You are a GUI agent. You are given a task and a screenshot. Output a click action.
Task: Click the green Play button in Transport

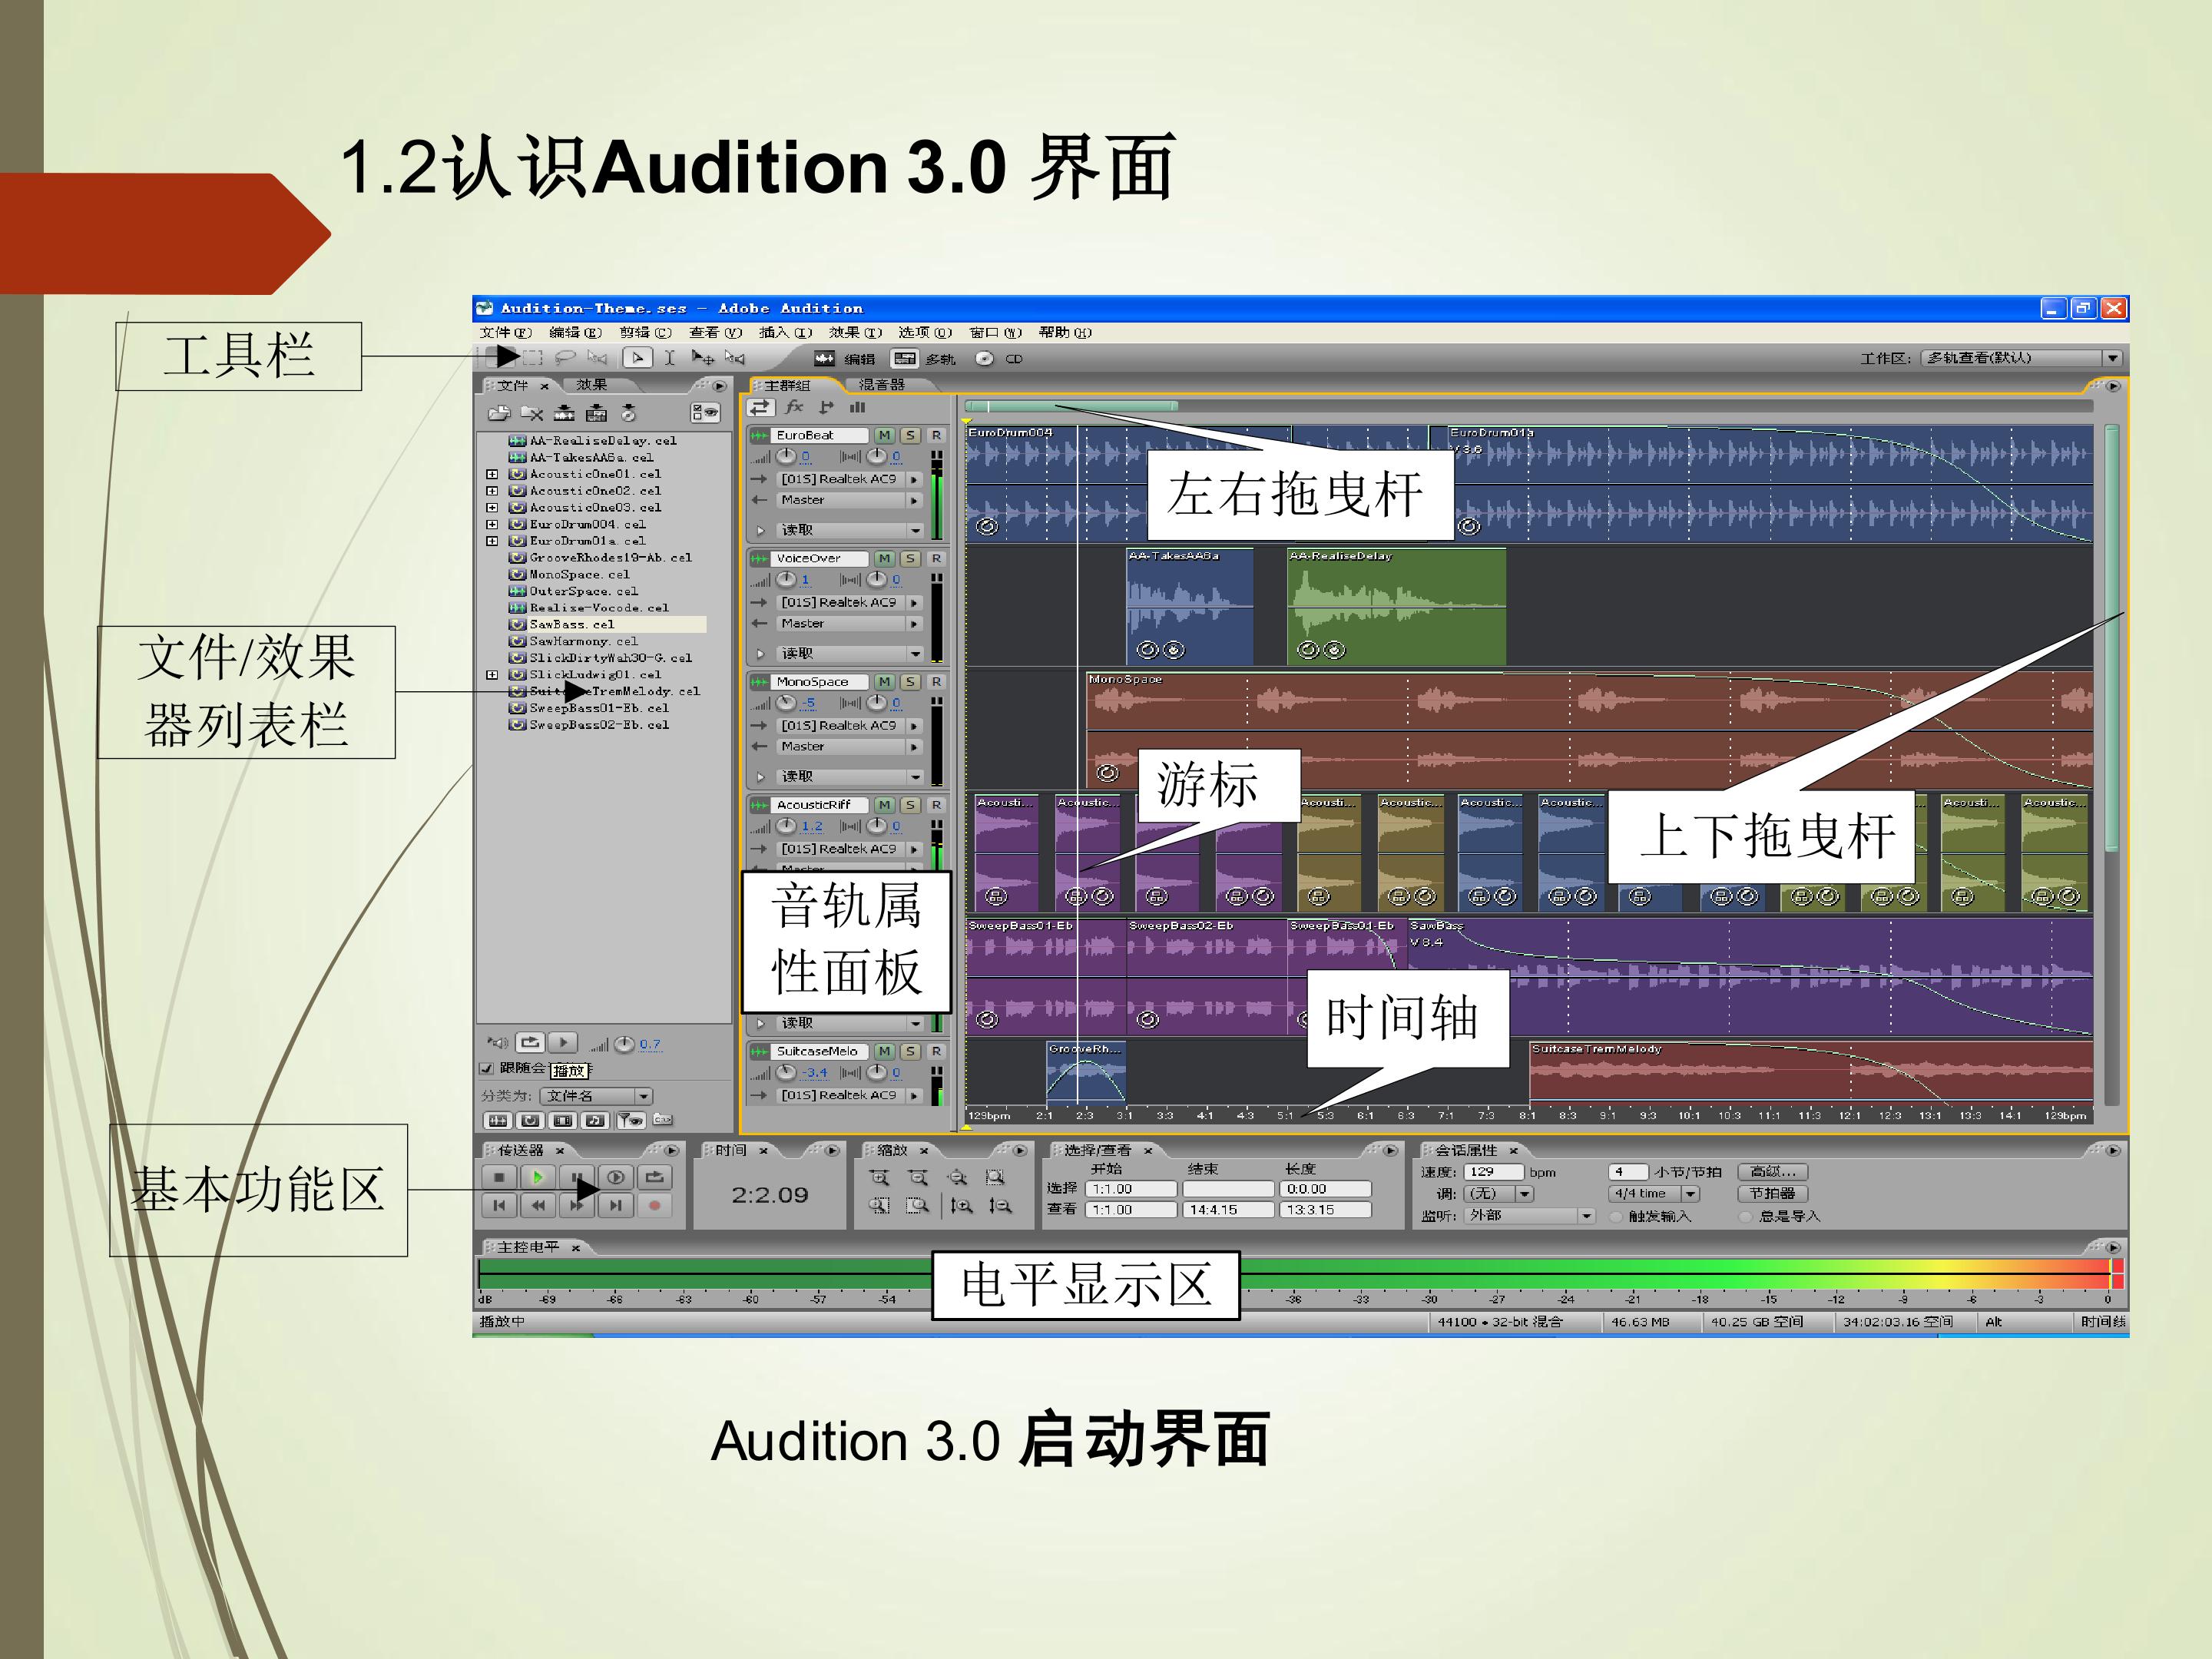point(538,1177)
